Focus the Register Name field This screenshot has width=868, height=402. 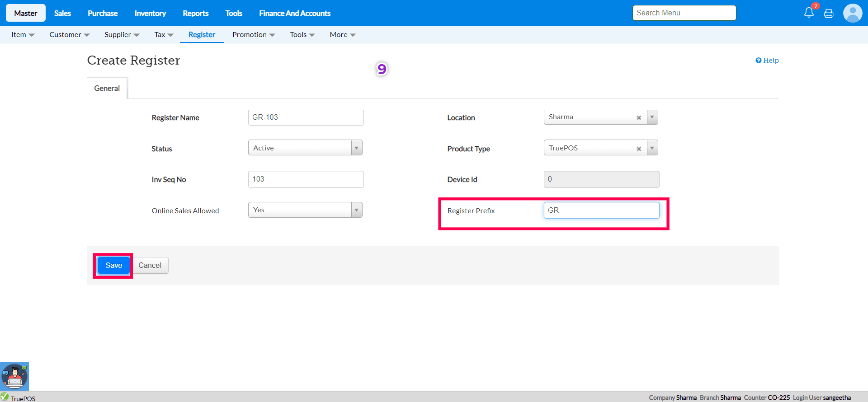point(306,117)
